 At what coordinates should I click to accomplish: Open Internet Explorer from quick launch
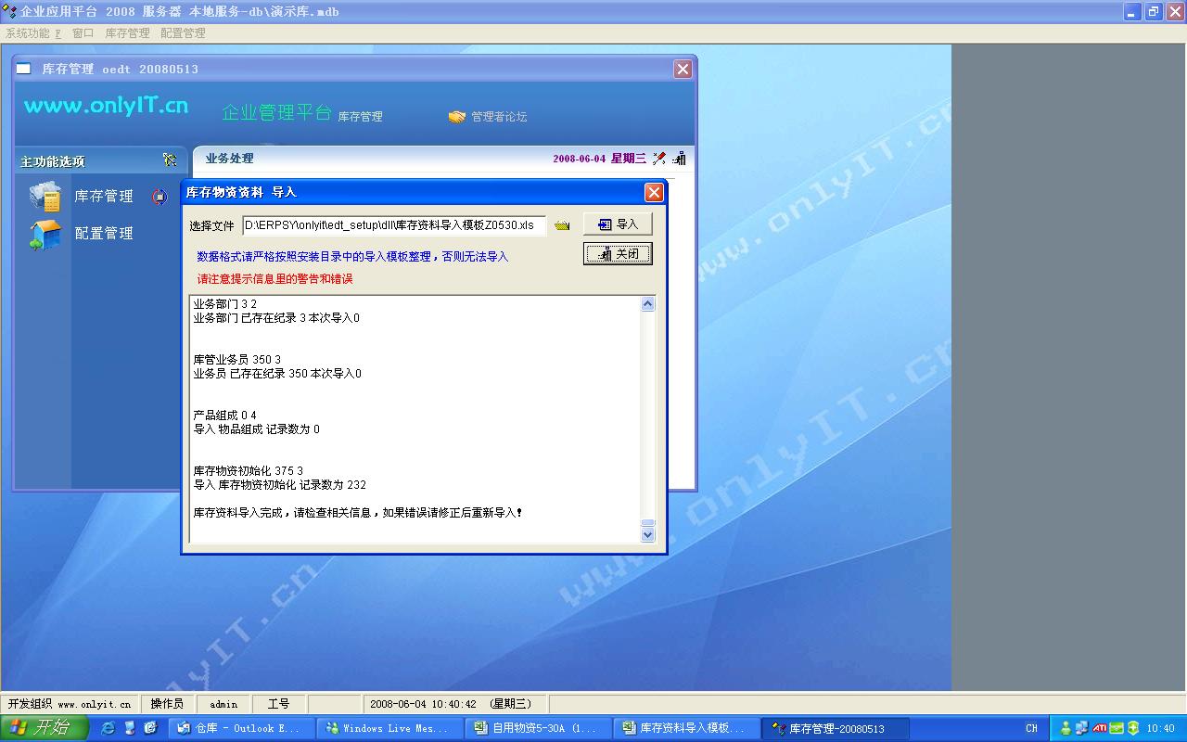(x=108, y=728)
